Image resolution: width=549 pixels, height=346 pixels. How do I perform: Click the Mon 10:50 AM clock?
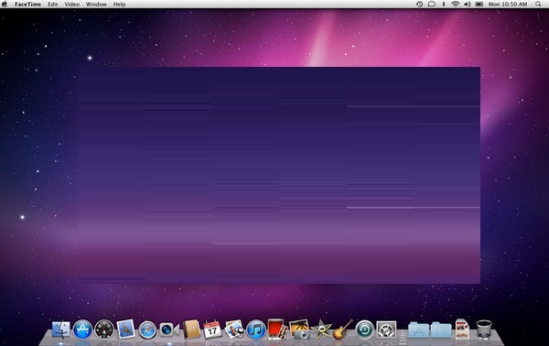point(508,5)
